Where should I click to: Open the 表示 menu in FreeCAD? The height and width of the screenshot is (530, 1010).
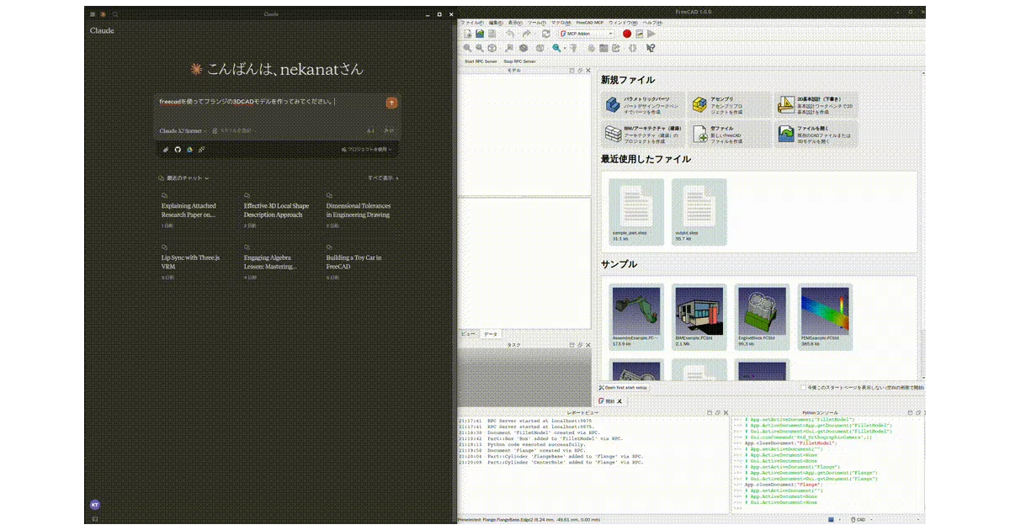516,22
